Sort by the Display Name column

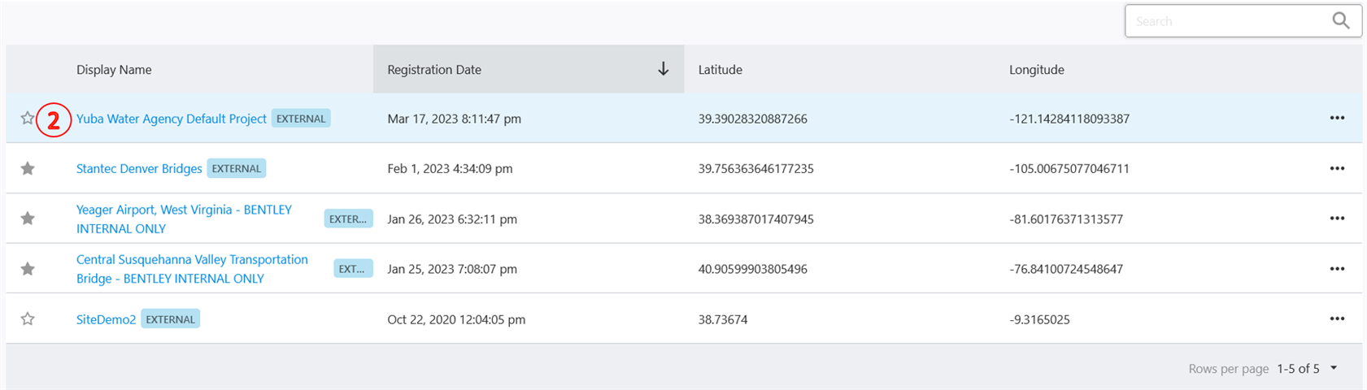point(114,70)
